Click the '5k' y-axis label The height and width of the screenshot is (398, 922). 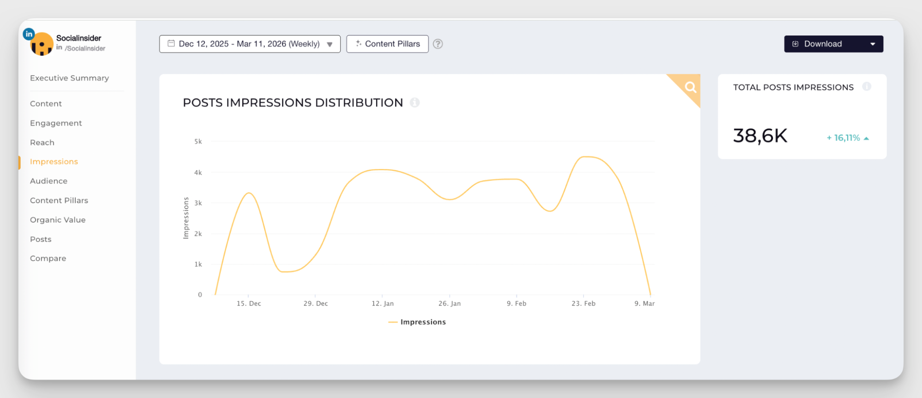[x=198, y=141]
